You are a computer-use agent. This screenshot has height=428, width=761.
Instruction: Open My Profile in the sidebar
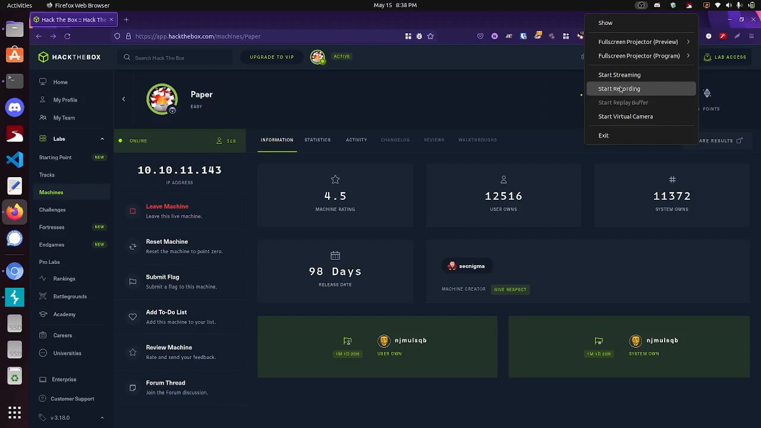click(65, 100)
